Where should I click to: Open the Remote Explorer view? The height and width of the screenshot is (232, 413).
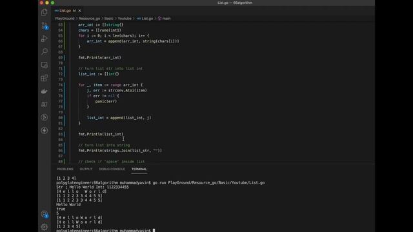(x=45, y=65)
